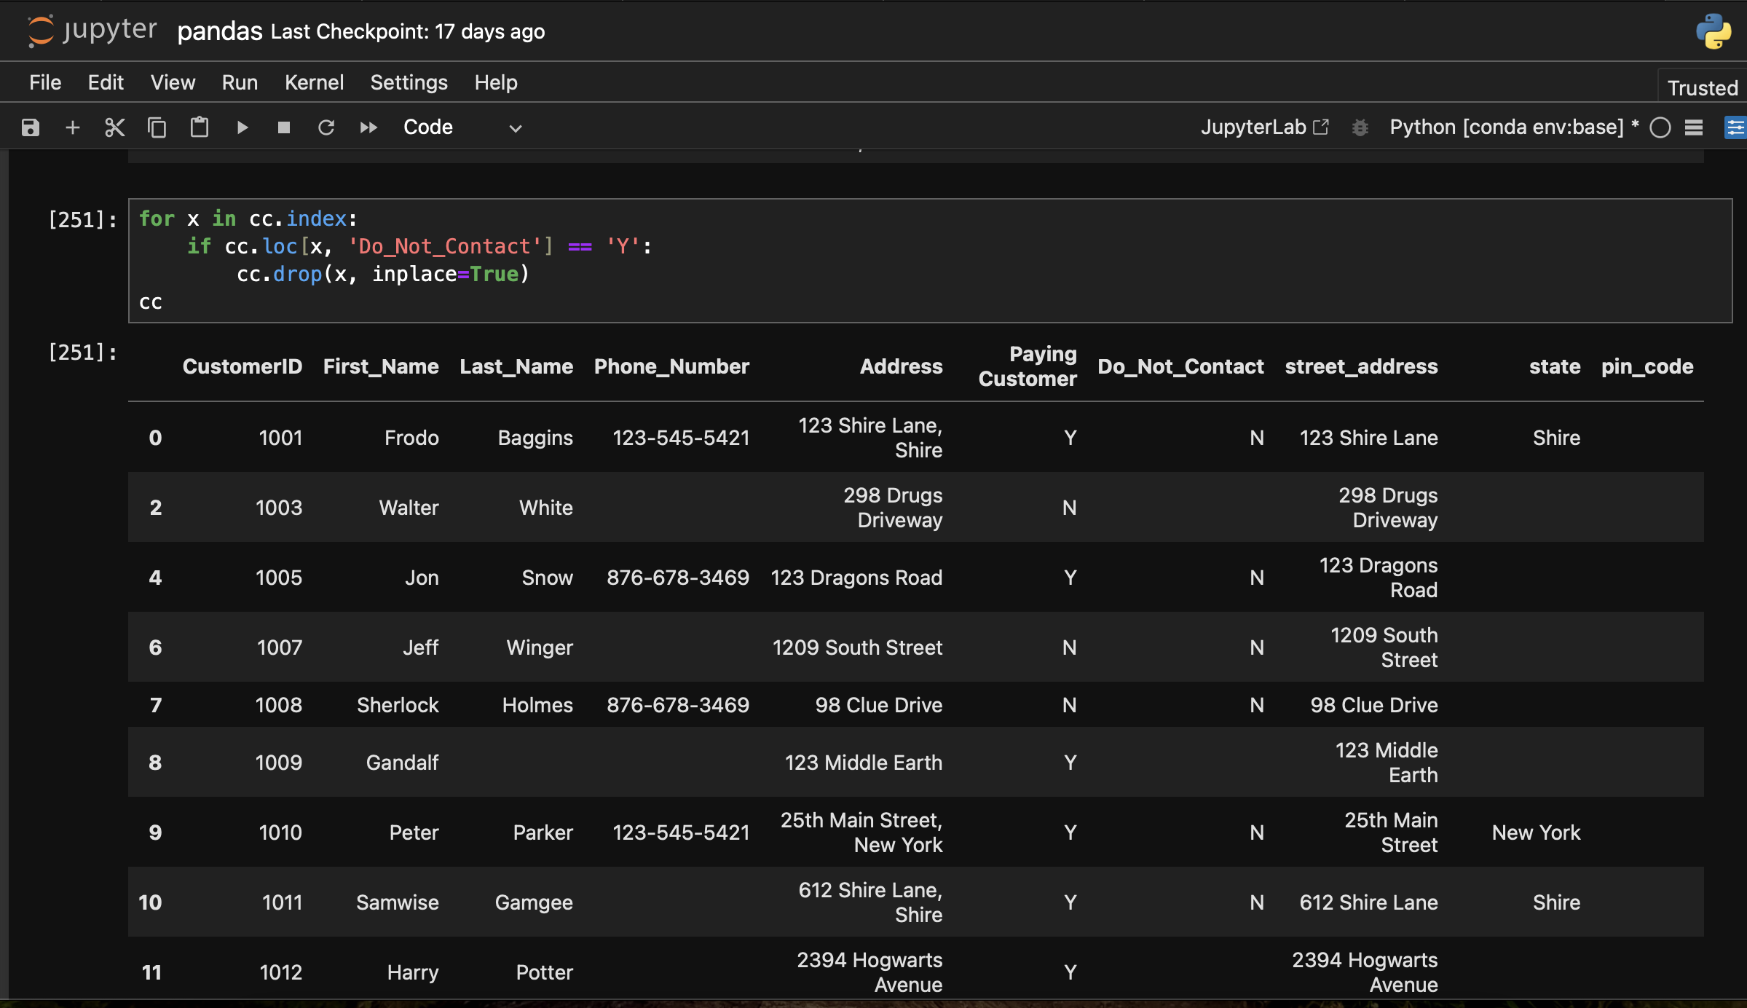Enable the debugger bug icon
Image resolution: width=1747 pixels, height=1008 pixels.
point(1360,127)
